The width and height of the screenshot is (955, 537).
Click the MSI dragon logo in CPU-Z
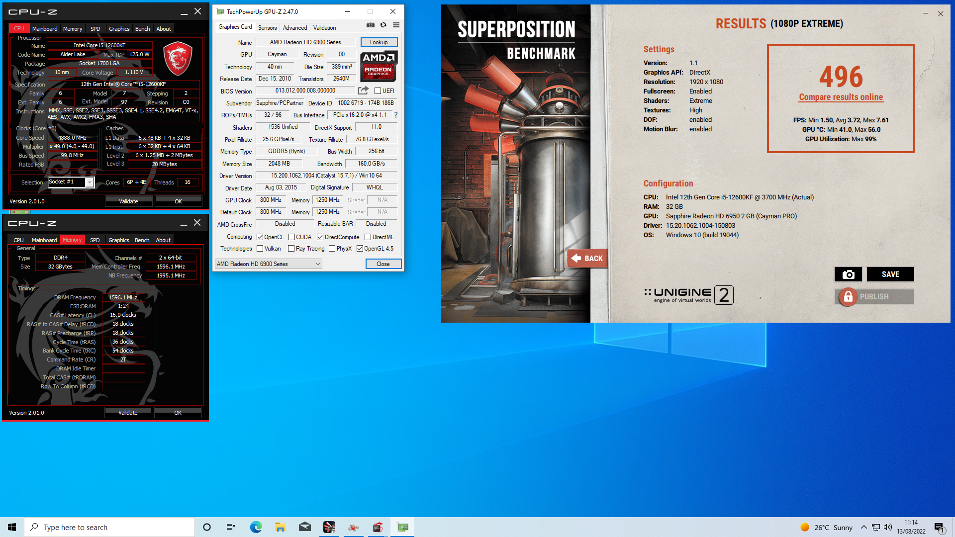178,59
